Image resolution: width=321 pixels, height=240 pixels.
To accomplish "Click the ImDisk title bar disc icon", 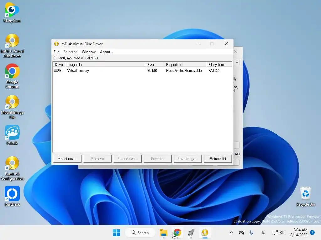I will [x=56, y=44].
